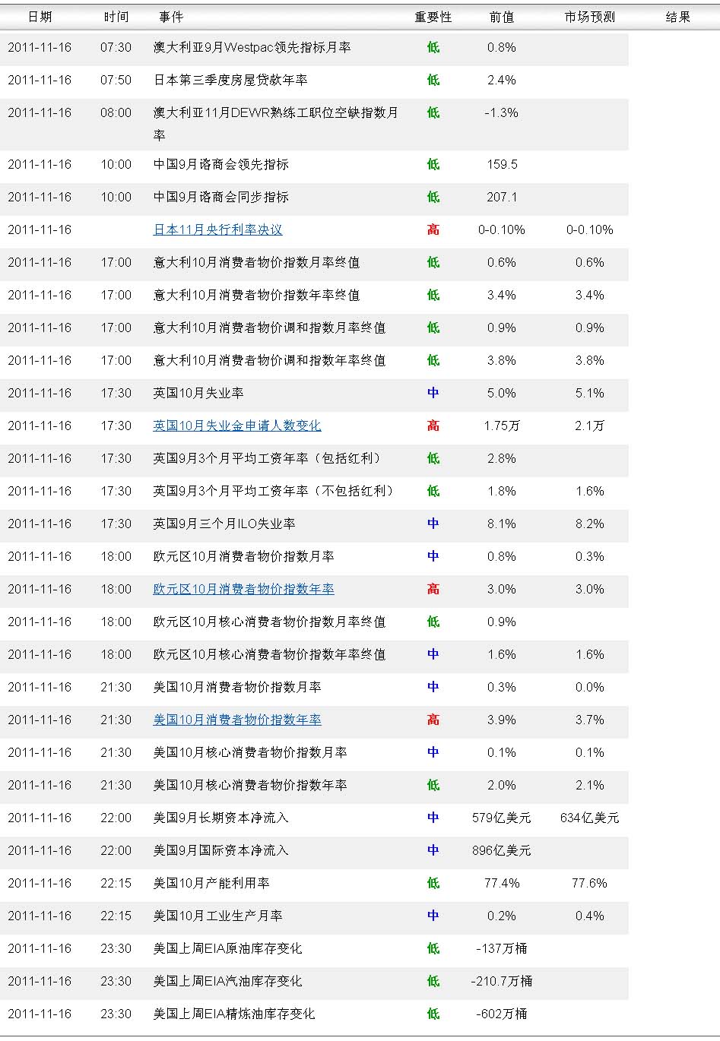Select the 意大利10月消费者物价调和指数年率终值 event
This screenshot has height=1041, width=720.
269,360
